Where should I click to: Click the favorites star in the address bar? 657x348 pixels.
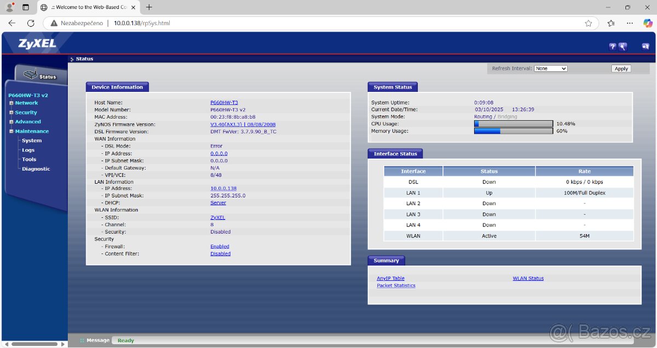589,24
